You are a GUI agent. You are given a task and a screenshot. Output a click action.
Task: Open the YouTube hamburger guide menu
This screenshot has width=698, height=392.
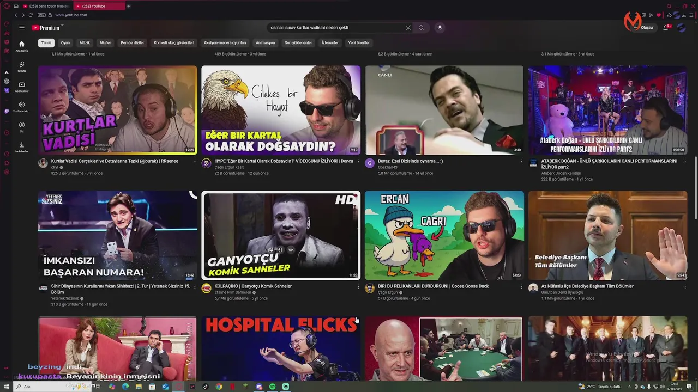click(x=22, y=28)
